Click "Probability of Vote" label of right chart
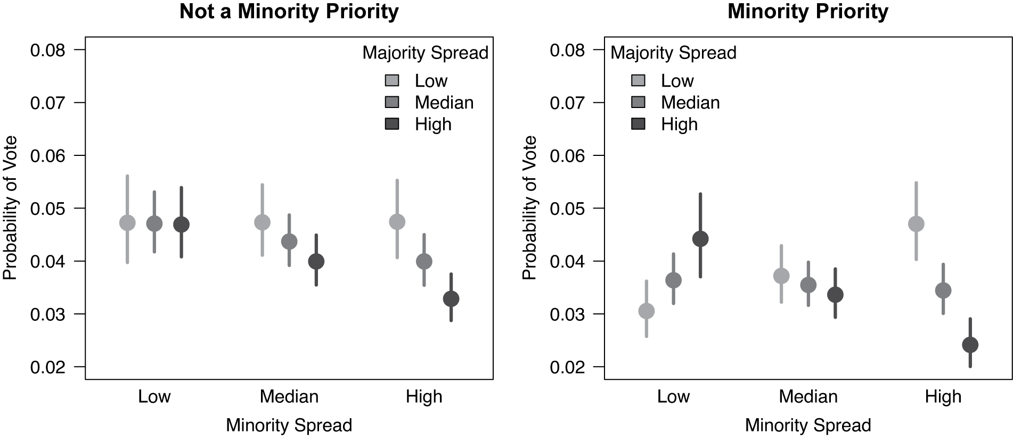The width and height of the screenshot is (1013, 440). [529, 207]
